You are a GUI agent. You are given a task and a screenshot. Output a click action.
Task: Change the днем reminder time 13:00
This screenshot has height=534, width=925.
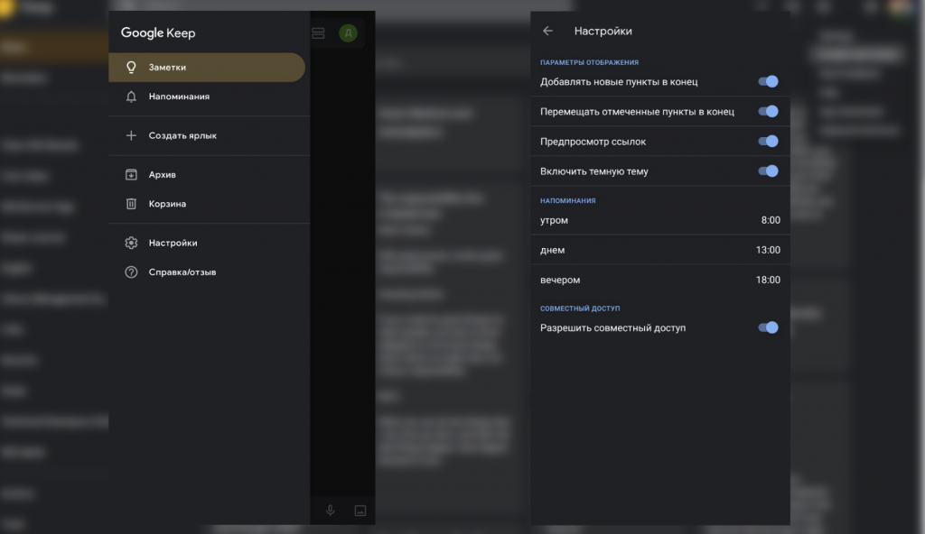pos(768,250)
